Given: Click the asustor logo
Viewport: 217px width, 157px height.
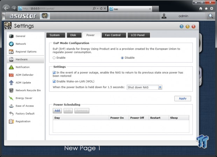Looking at the screenshot, I should point(23,16).
